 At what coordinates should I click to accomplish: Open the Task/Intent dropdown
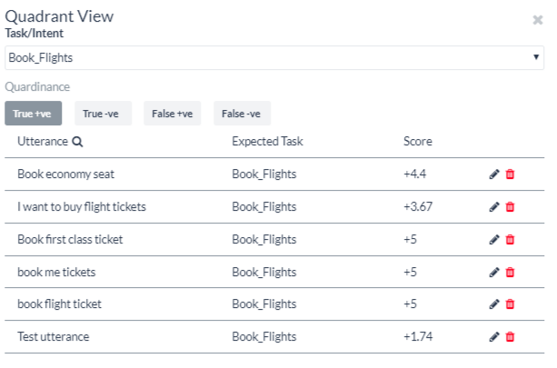click(x=274, y=58)
